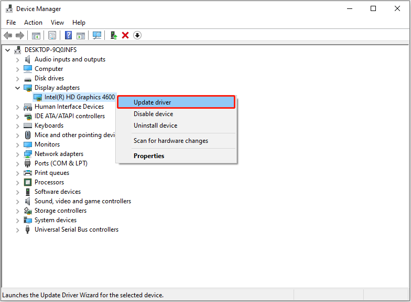
Task: Click Update device driver toolbar icon
Action: tap(113, 36)
